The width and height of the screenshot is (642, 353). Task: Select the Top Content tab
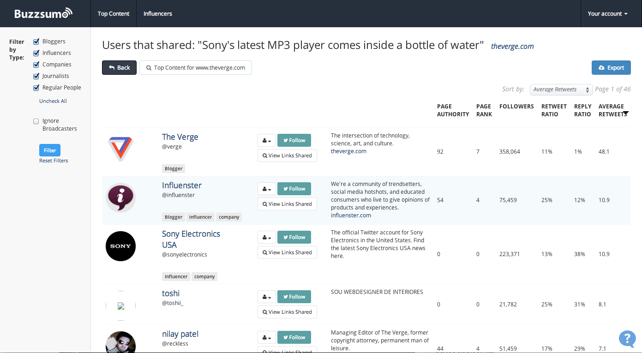pos(114,13)
